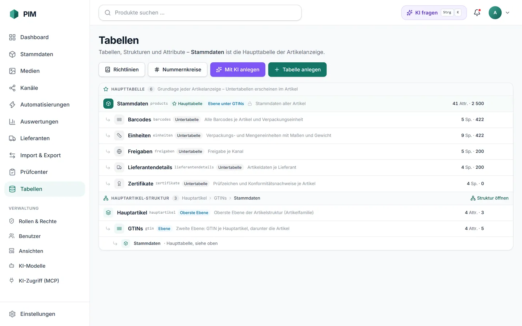Click the Zertifikate award icon

click(x=119, y=184)
